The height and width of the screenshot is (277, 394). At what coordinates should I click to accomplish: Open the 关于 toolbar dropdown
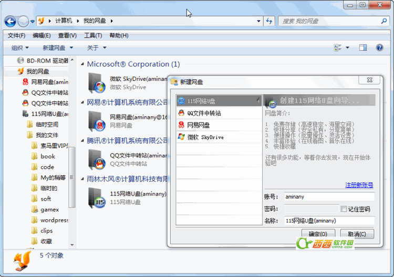(97, 48)
